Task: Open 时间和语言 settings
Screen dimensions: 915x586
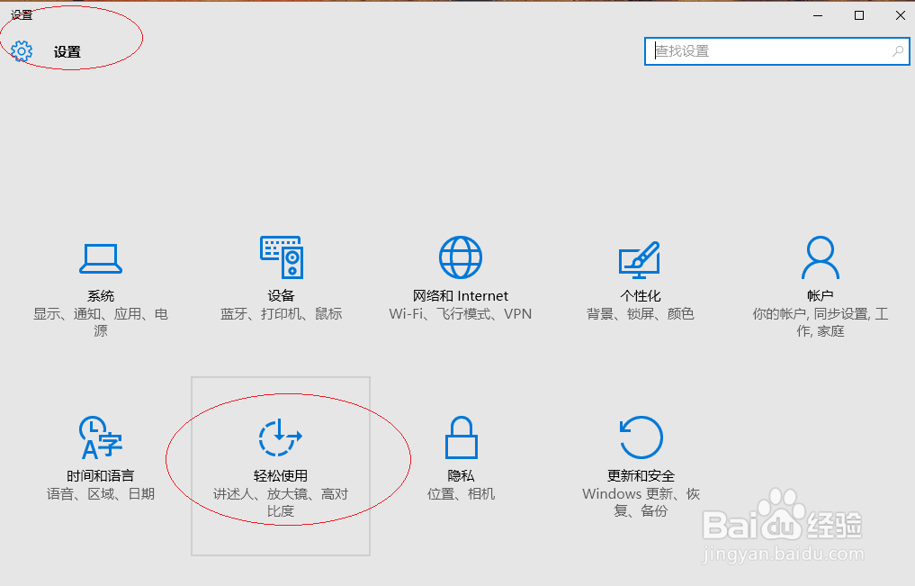Action: click(101, 459)
